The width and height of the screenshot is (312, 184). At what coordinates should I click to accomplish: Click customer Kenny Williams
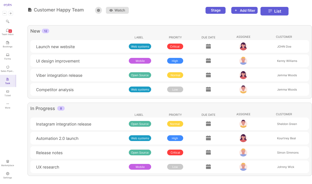(x=287, y=61)
